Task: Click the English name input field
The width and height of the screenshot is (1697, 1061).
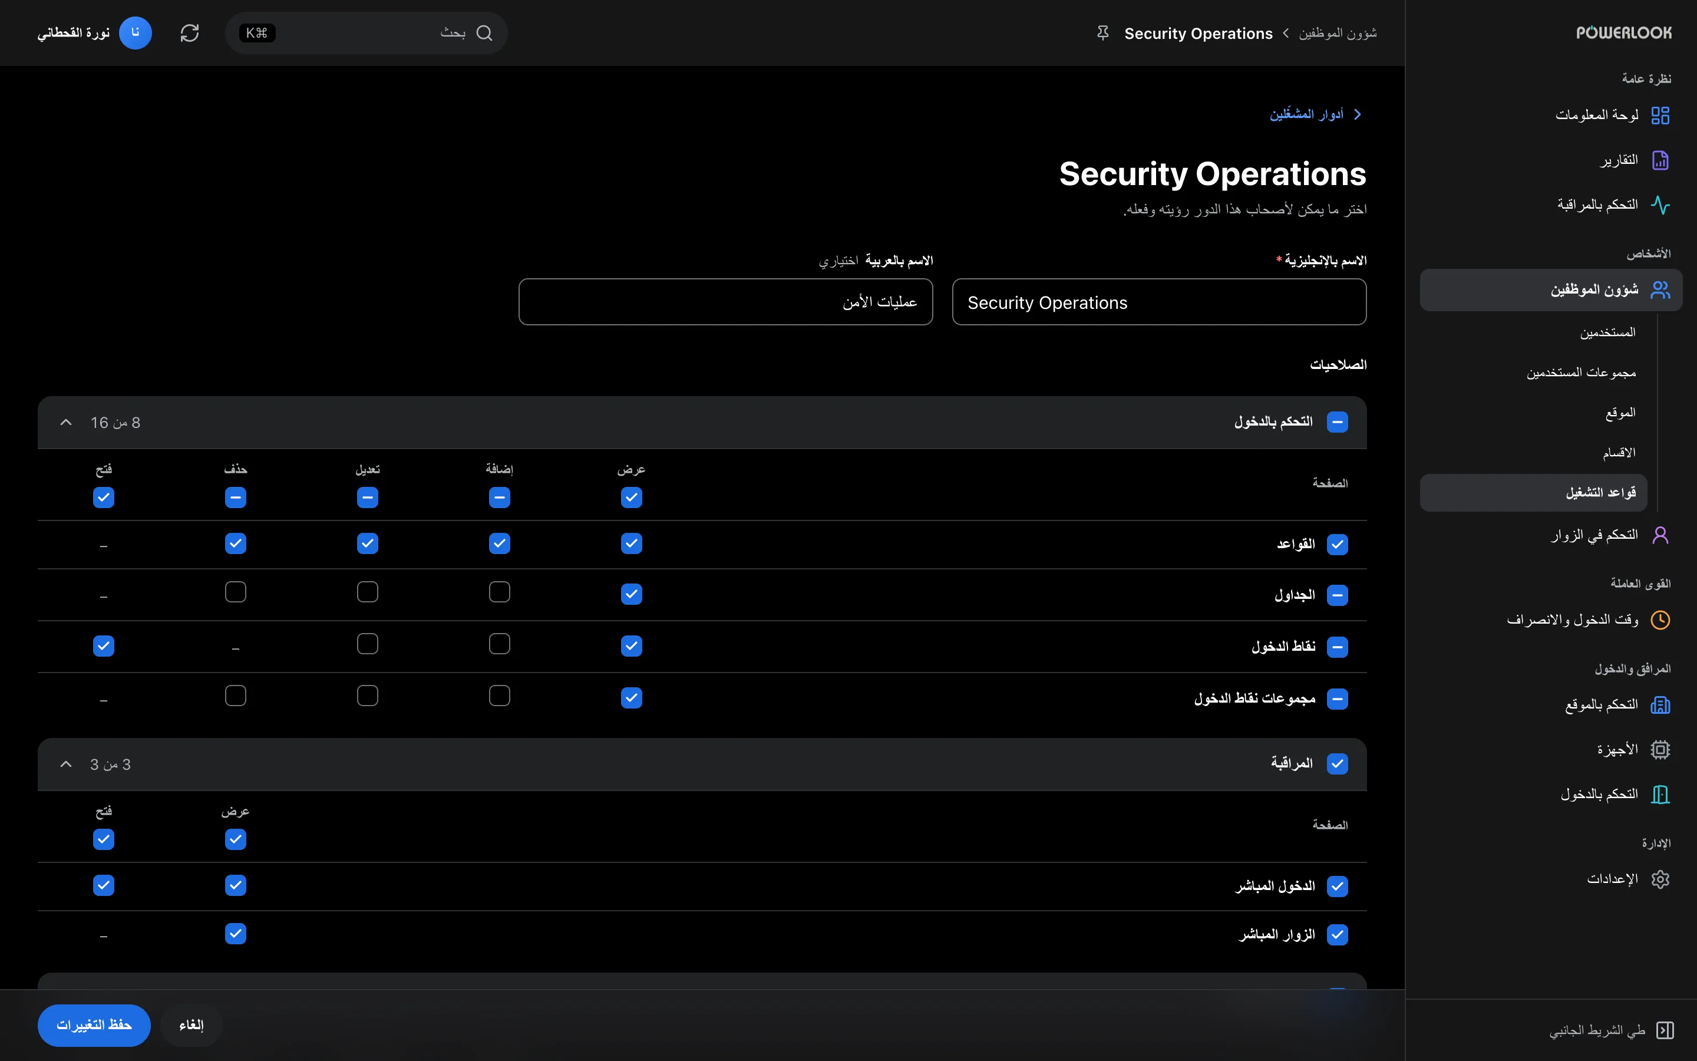Action: coord(1159,302)
